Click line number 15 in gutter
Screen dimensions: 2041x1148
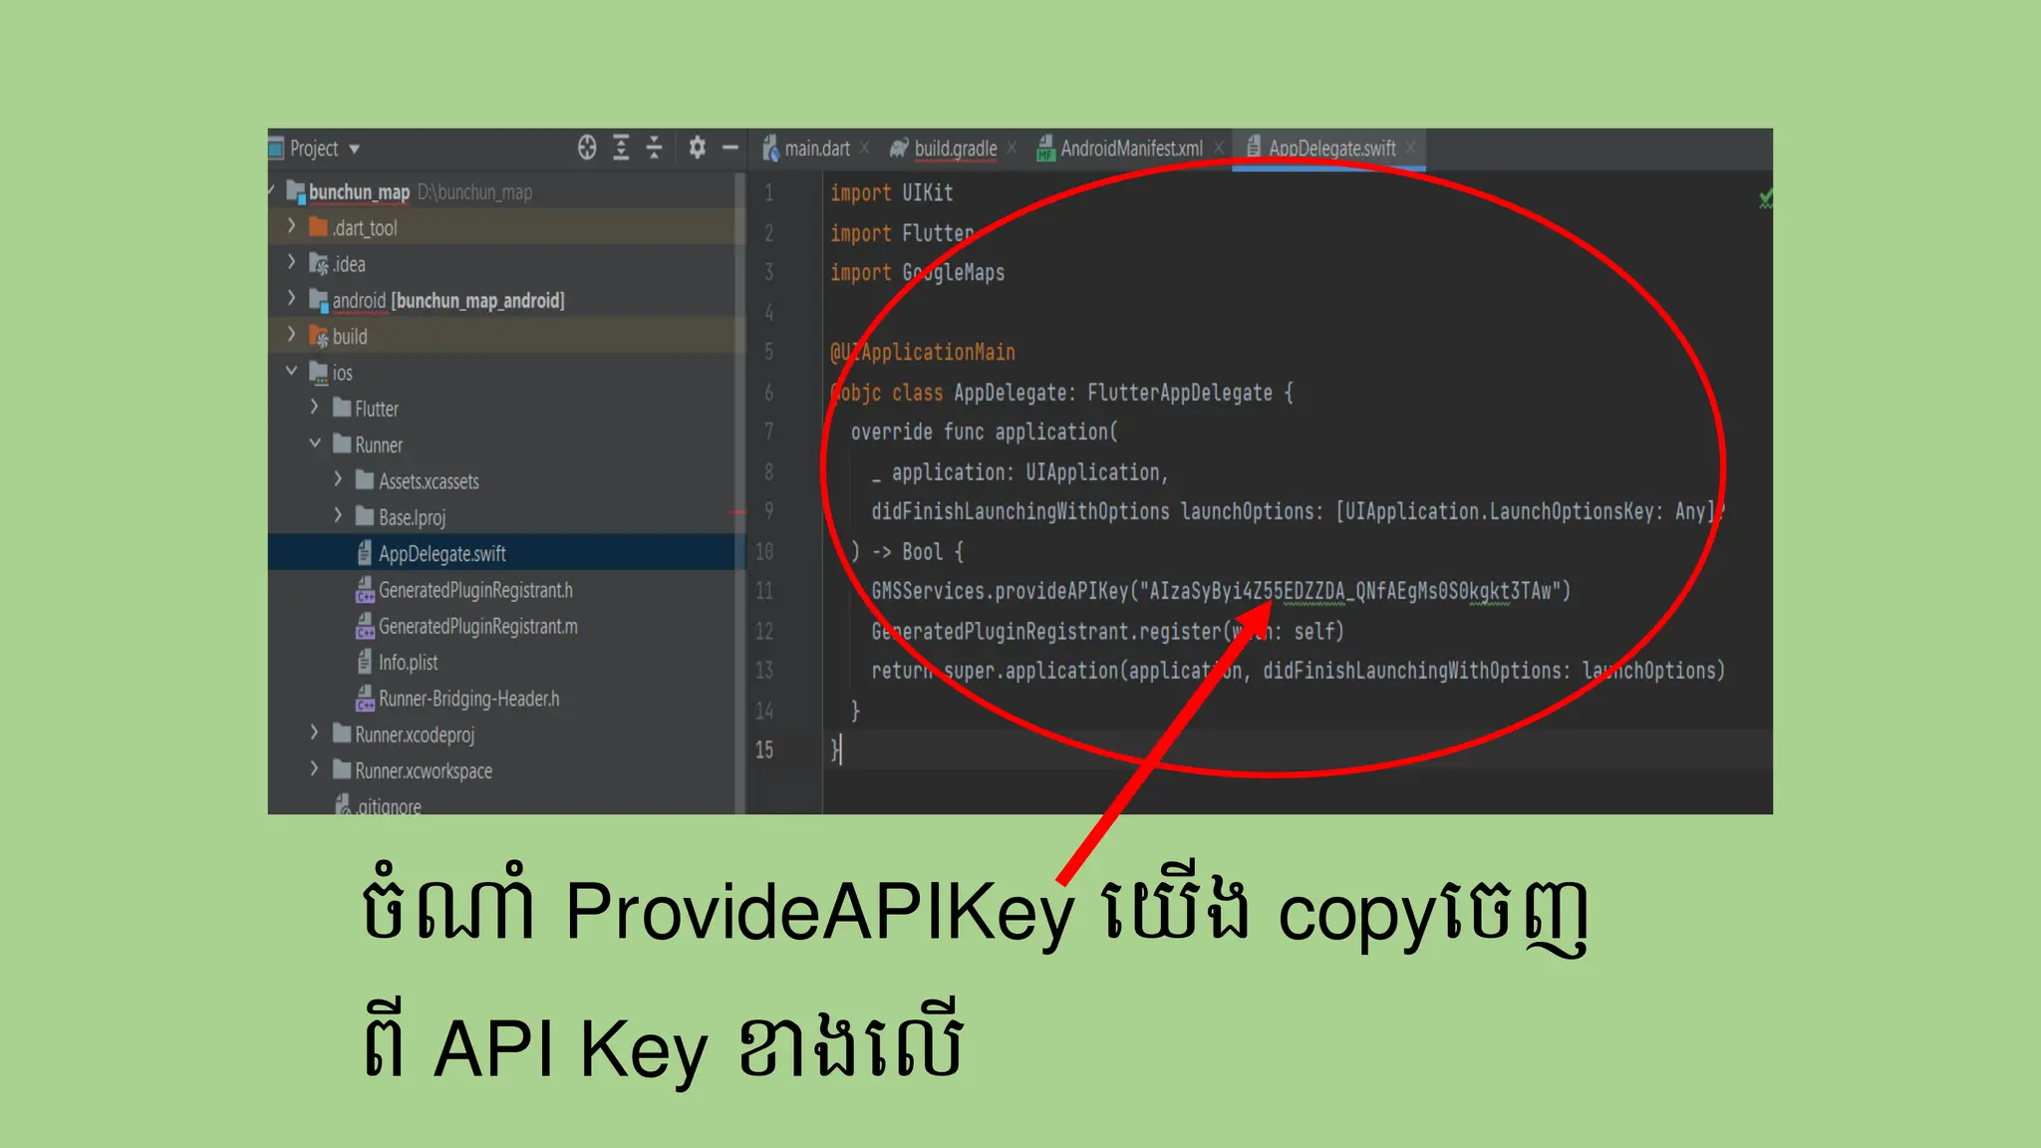click(x=764, y=749)
